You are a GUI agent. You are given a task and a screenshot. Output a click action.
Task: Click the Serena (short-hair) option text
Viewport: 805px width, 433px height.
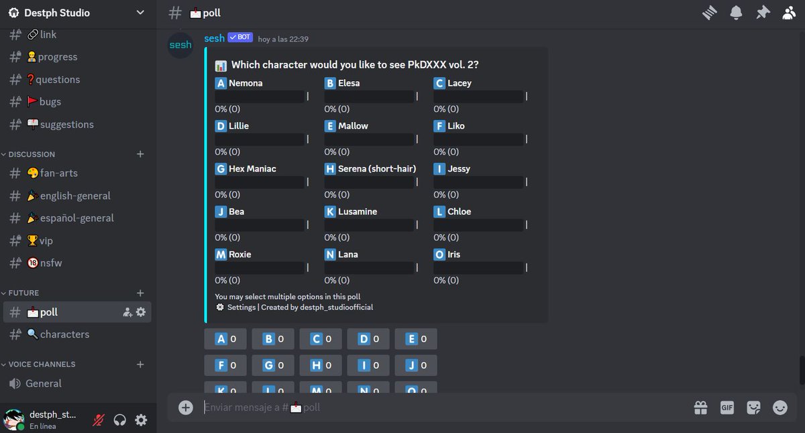[x=377, y=169]
